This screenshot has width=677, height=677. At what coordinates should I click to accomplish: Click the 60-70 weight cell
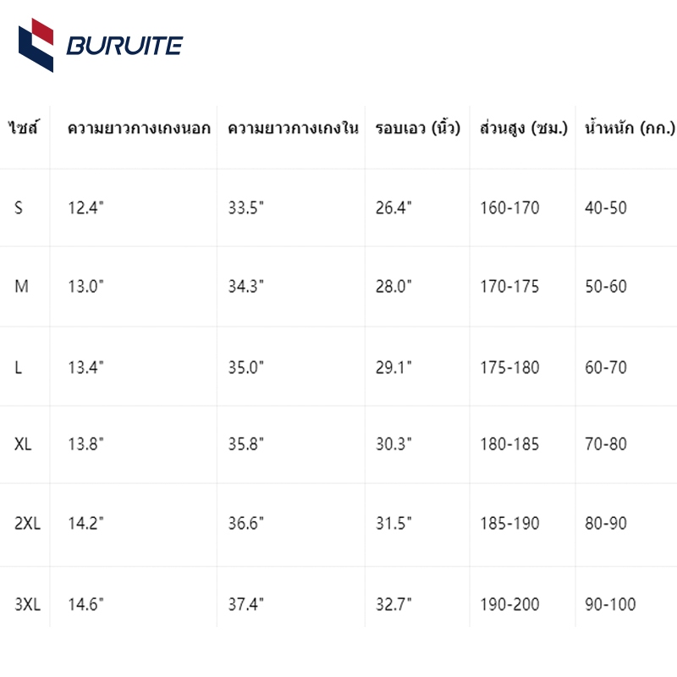coord(606,367)
